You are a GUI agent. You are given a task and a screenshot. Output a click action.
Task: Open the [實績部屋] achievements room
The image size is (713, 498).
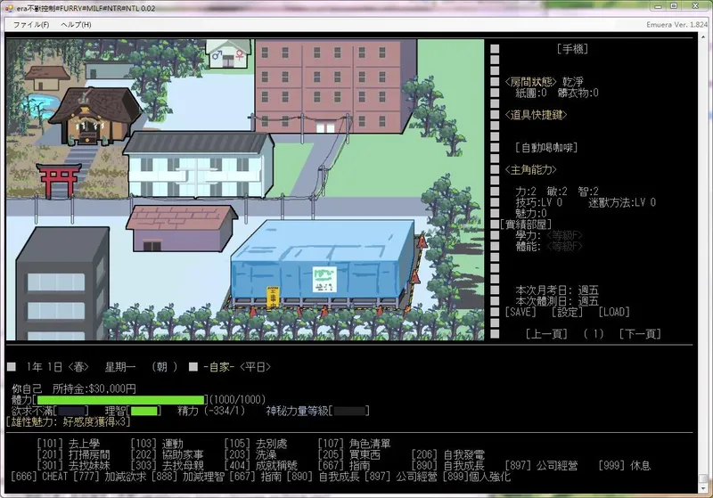(526, 225)
